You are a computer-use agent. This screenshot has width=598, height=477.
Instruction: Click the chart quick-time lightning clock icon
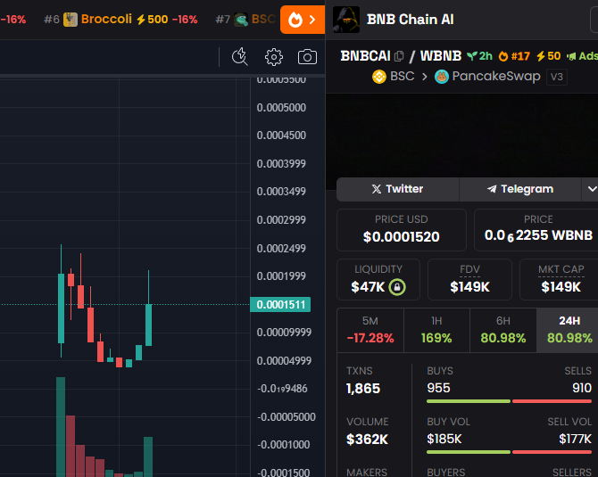click(x=240, y=57)
